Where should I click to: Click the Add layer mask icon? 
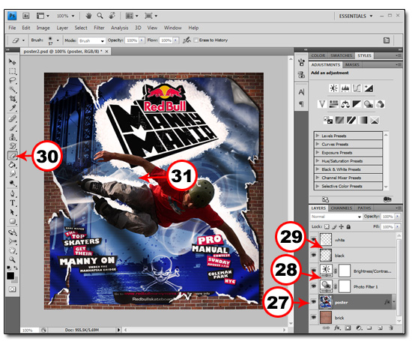tap(348, 328)
